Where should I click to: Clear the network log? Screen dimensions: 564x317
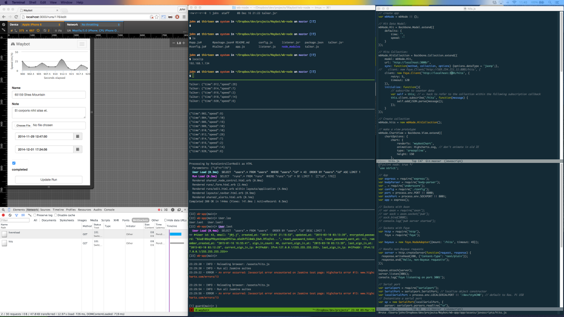pyautogui.click(x=10, y=215)
